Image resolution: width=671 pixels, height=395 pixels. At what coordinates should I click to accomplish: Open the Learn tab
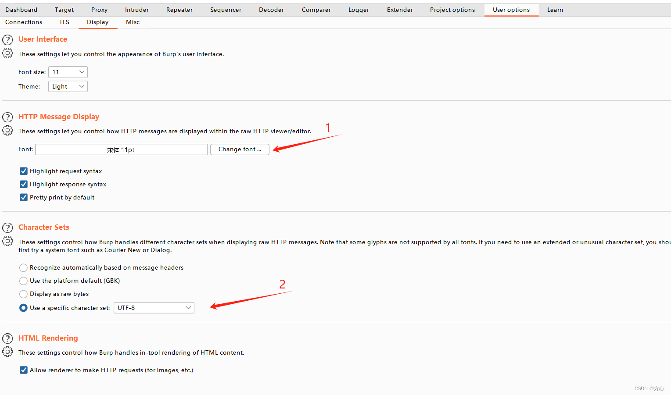click(x=555, y=10)
